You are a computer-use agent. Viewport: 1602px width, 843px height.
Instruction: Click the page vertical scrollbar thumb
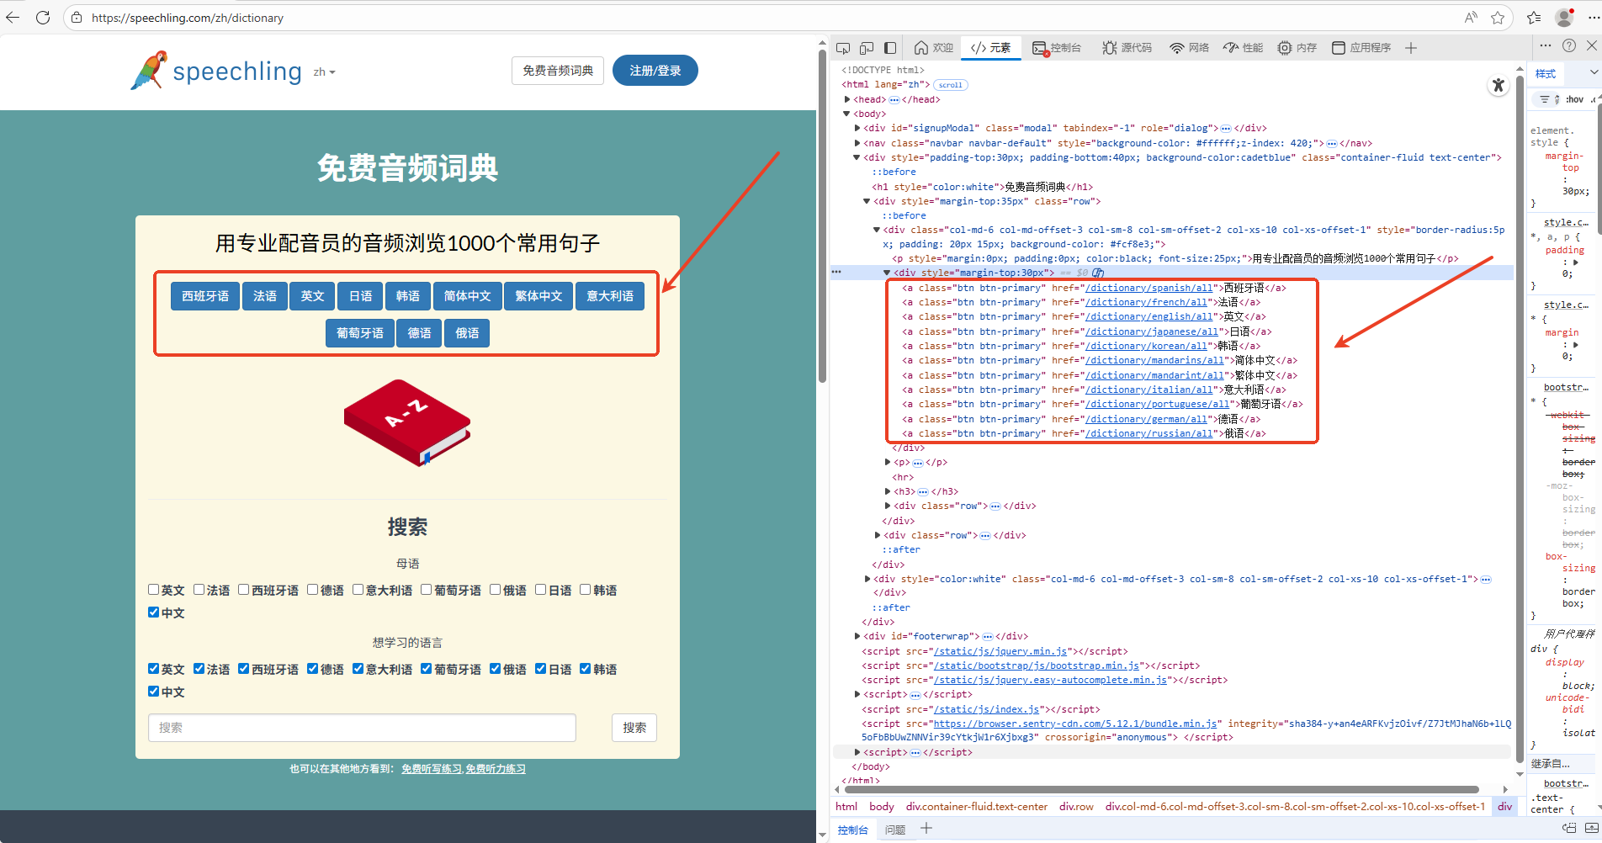pos(822,216)
